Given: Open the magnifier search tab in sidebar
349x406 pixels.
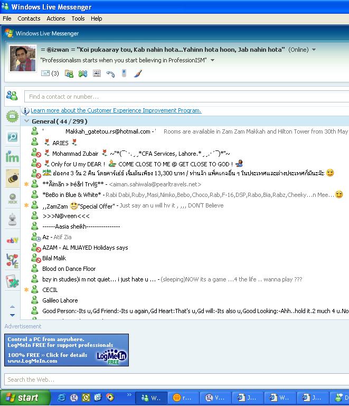Looking at the screenshot, I should pyautogui.click(x=12, y=136).
